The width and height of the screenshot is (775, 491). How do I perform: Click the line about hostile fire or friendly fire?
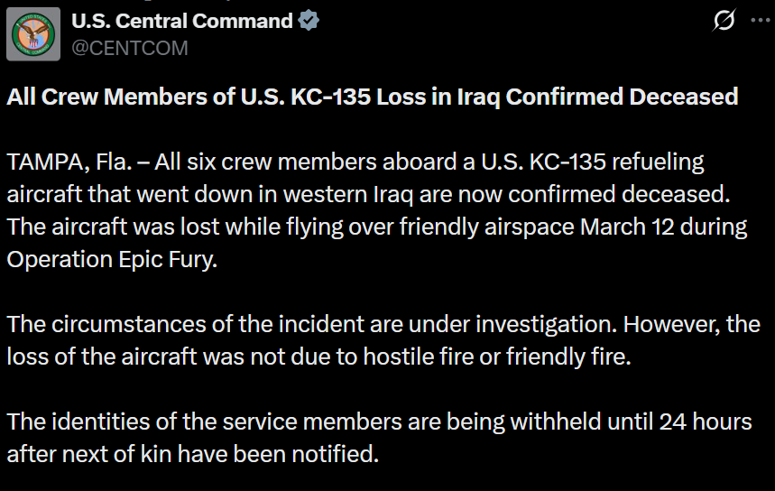click(x=318, y=357)
